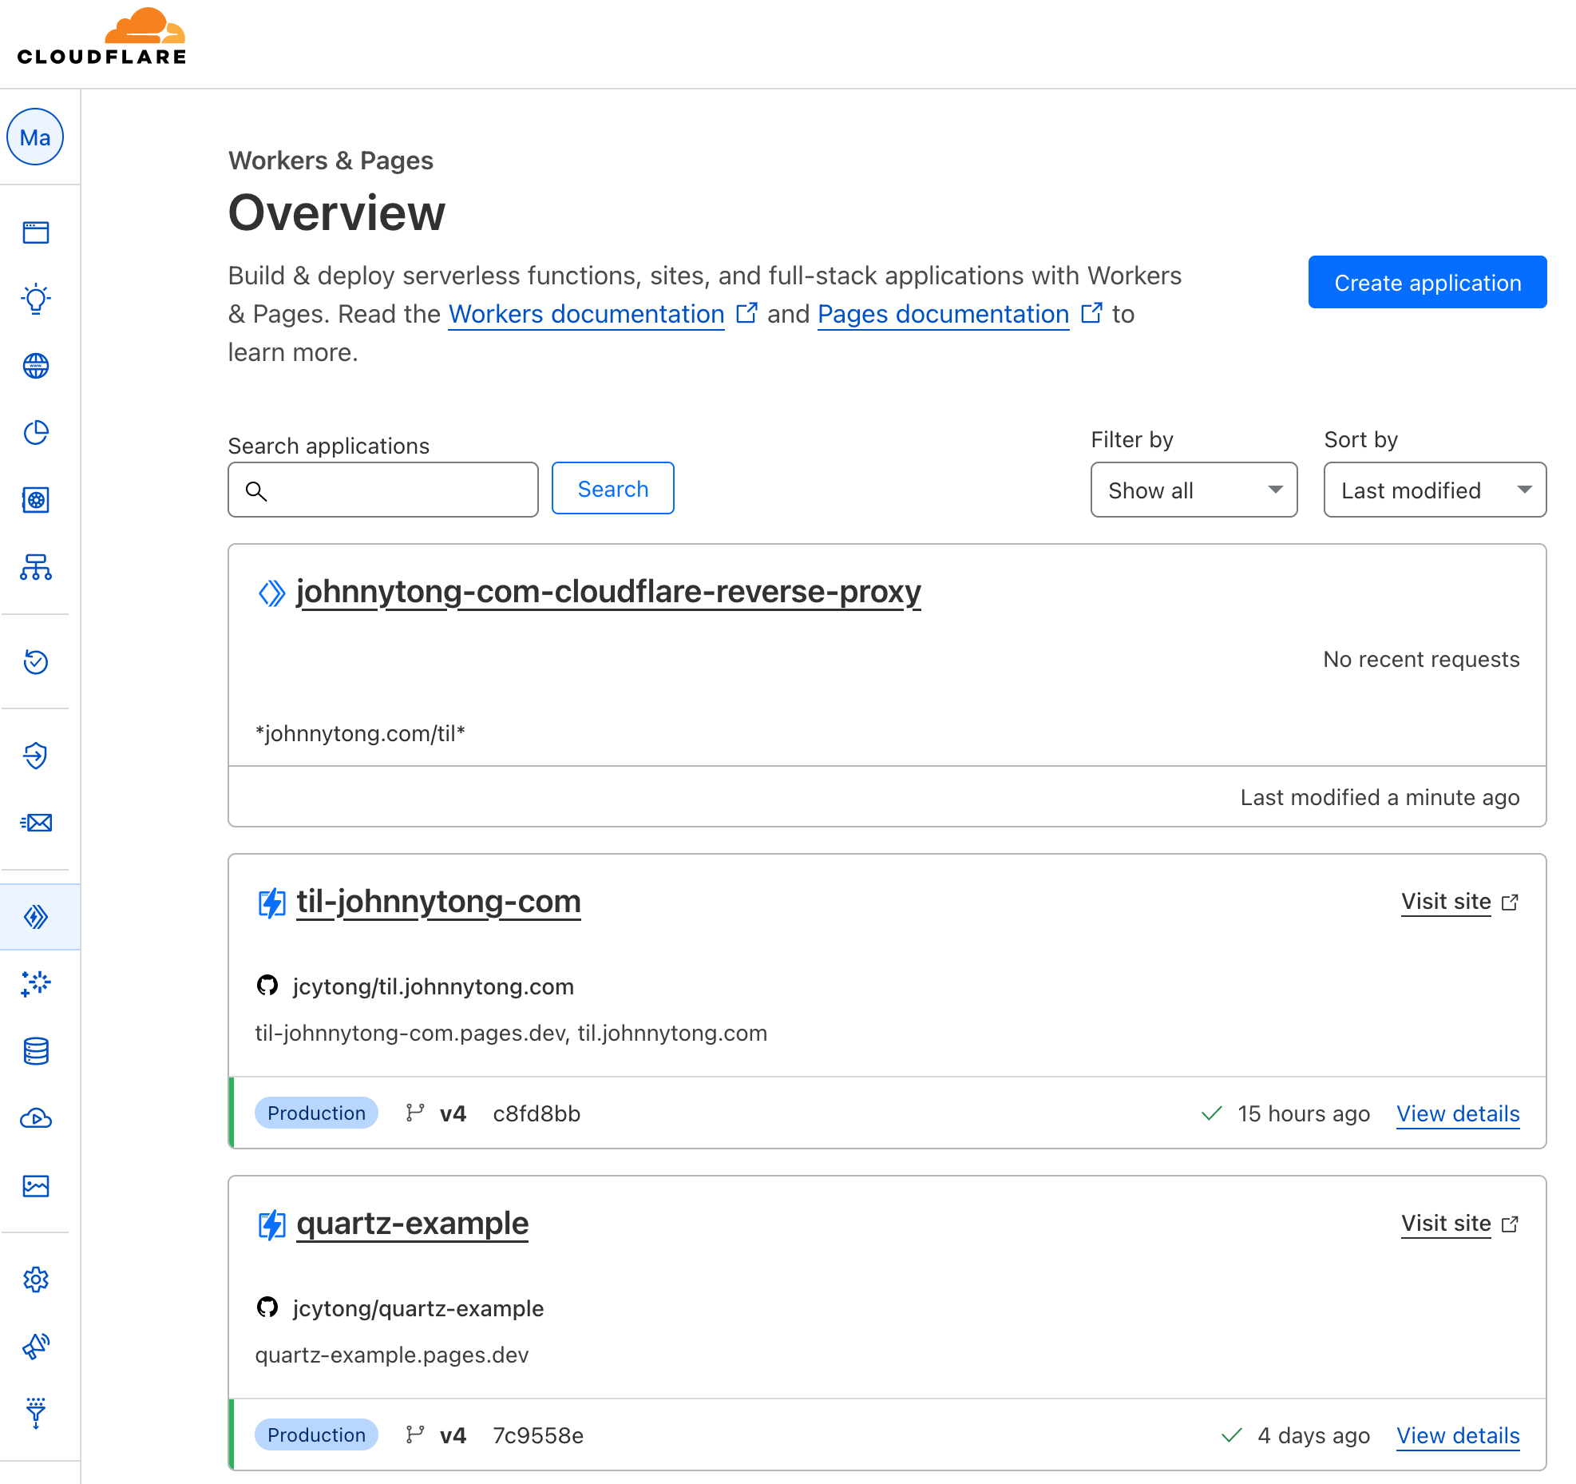Expand the 'Show all' filter dropdown
This screenshot has width=1576, height=1484.
click(x=1194, y=490)
